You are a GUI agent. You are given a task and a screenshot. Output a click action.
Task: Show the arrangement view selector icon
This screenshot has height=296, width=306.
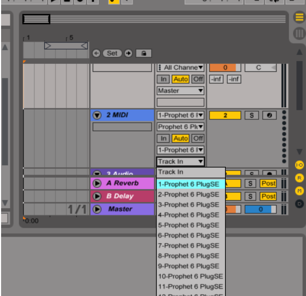[x=299, y=17]
